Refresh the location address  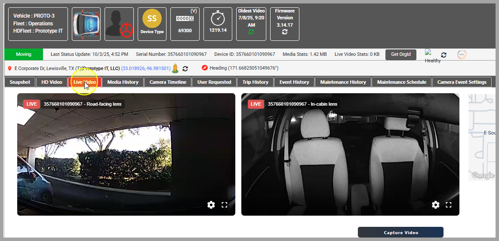[x=185, y=68]
